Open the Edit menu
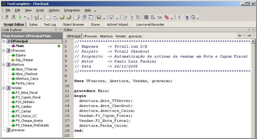The height and width of the screenshot is (139, 257). [17, 10]
